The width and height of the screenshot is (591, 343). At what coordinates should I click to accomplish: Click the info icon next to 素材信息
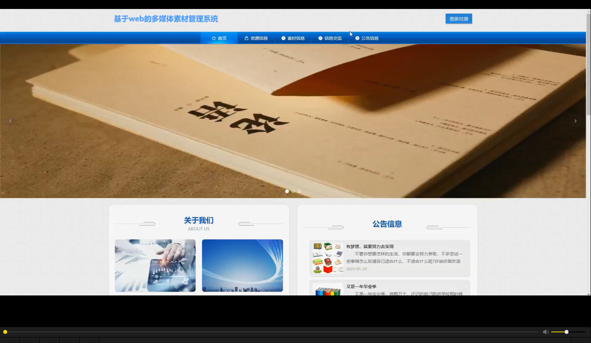[x=283, y=38]
